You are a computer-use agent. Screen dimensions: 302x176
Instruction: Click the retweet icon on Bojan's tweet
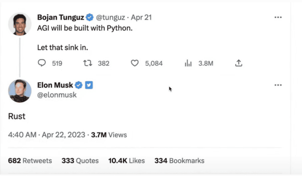tap(87, 63)
